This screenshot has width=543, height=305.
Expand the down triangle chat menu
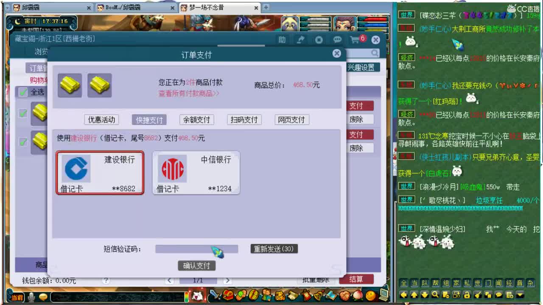tap(520, 295)
